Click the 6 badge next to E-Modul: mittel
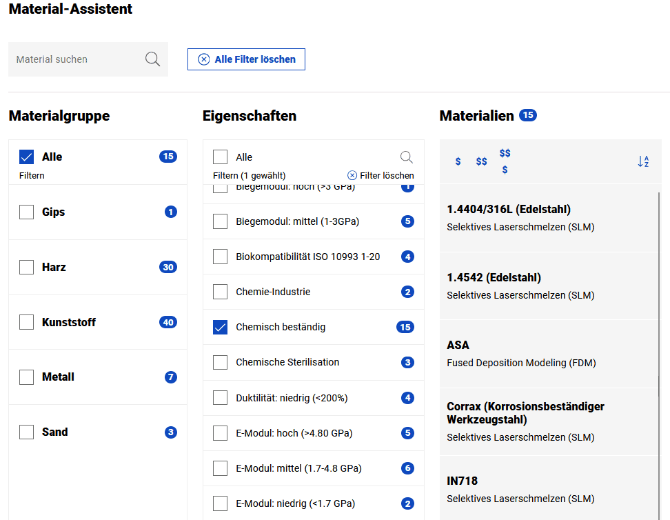 click(x=407, y=468)
